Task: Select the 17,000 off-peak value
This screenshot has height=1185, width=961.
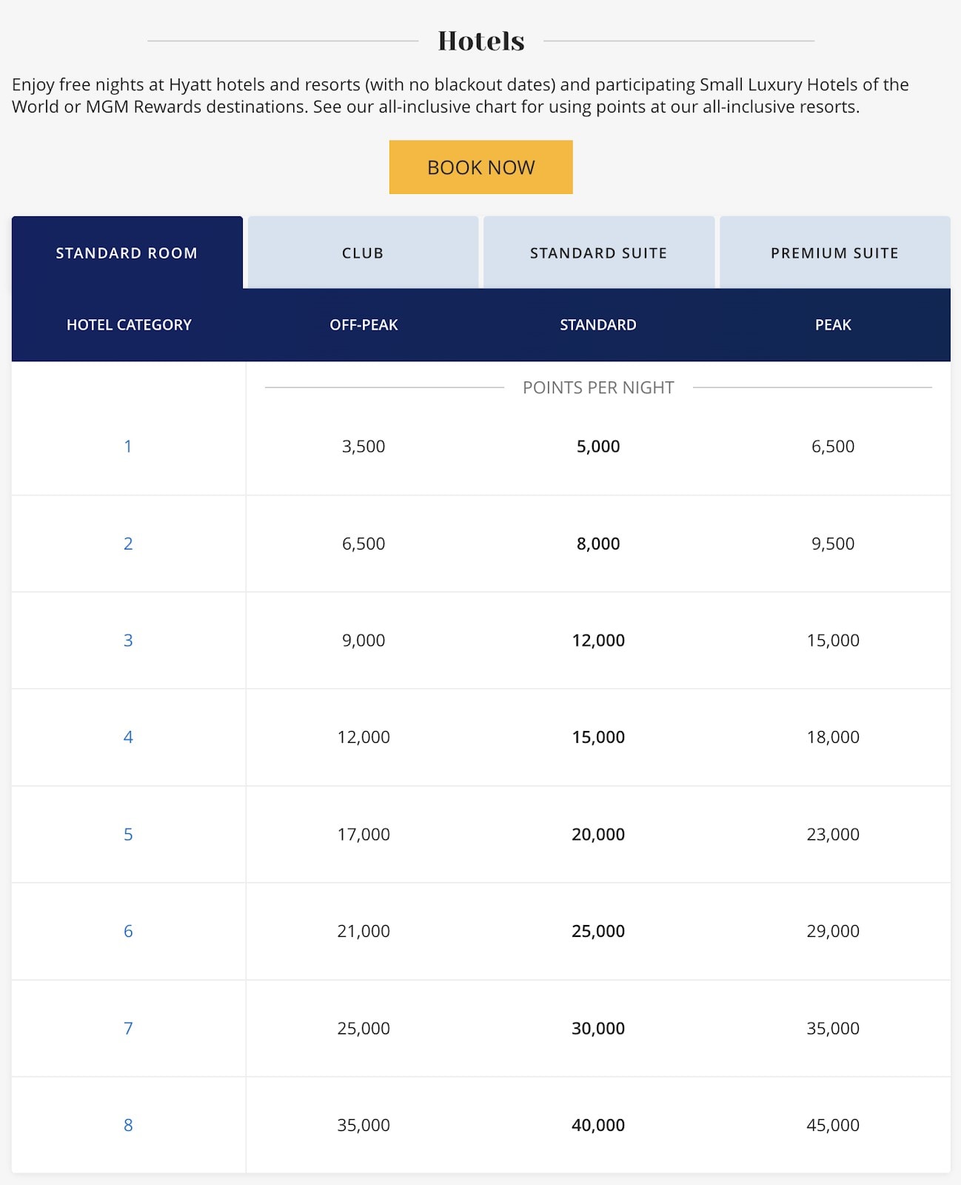Action: coord(364,835)
